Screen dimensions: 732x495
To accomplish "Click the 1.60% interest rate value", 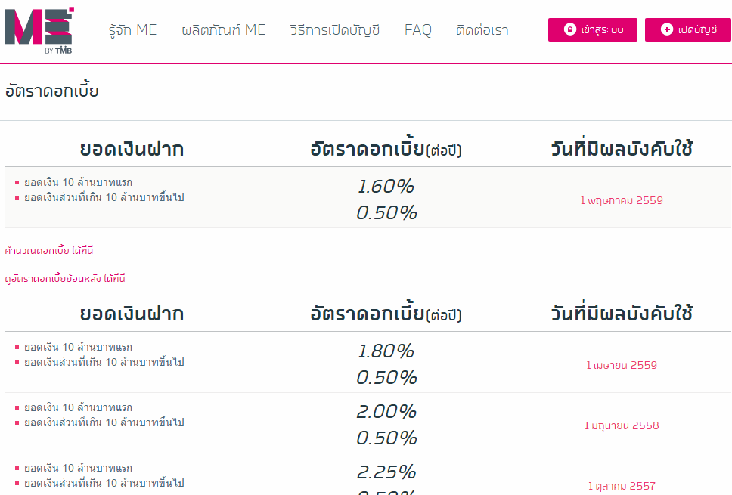I will (386, 187).
